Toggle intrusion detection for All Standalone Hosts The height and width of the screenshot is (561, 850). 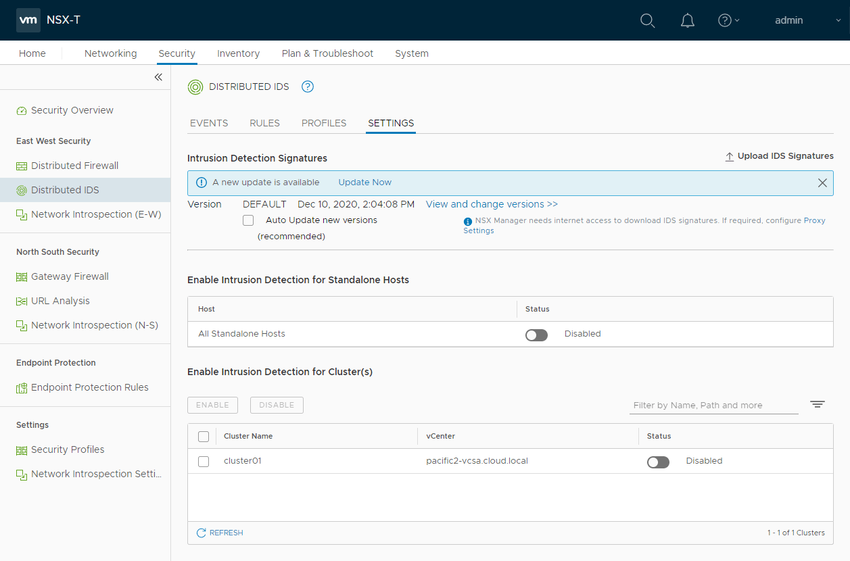[x=536, y=335]
